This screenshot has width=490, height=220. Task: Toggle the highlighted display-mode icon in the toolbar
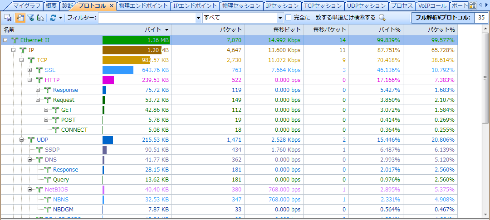[20, 18]
